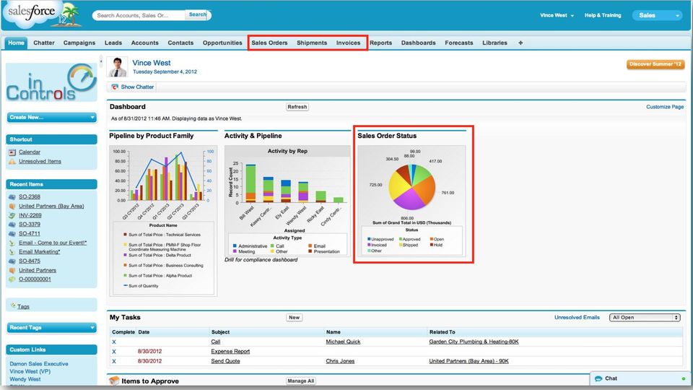Open the Michael Quick contact link

(x=343, y=342)
